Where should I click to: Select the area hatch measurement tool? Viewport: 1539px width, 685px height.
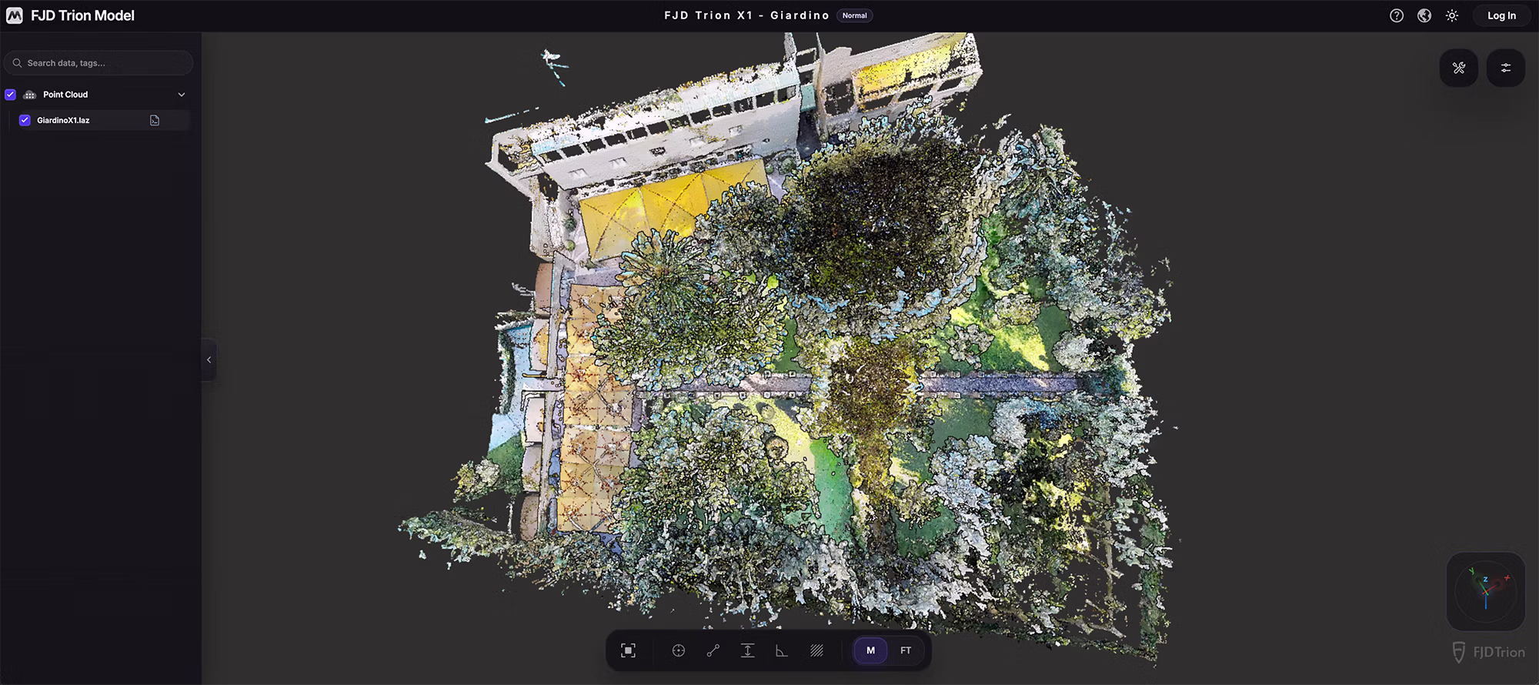(x=816, y=650)
